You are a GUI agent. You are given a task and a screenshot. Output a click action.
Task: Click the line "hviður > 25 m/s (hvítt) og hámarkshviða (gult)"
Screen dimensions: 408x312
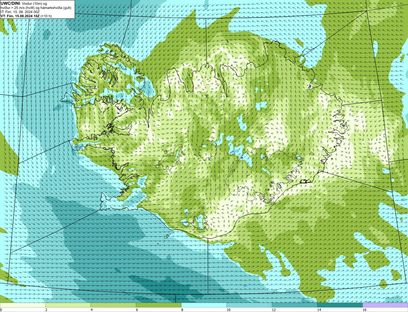[x=36, y=7]
